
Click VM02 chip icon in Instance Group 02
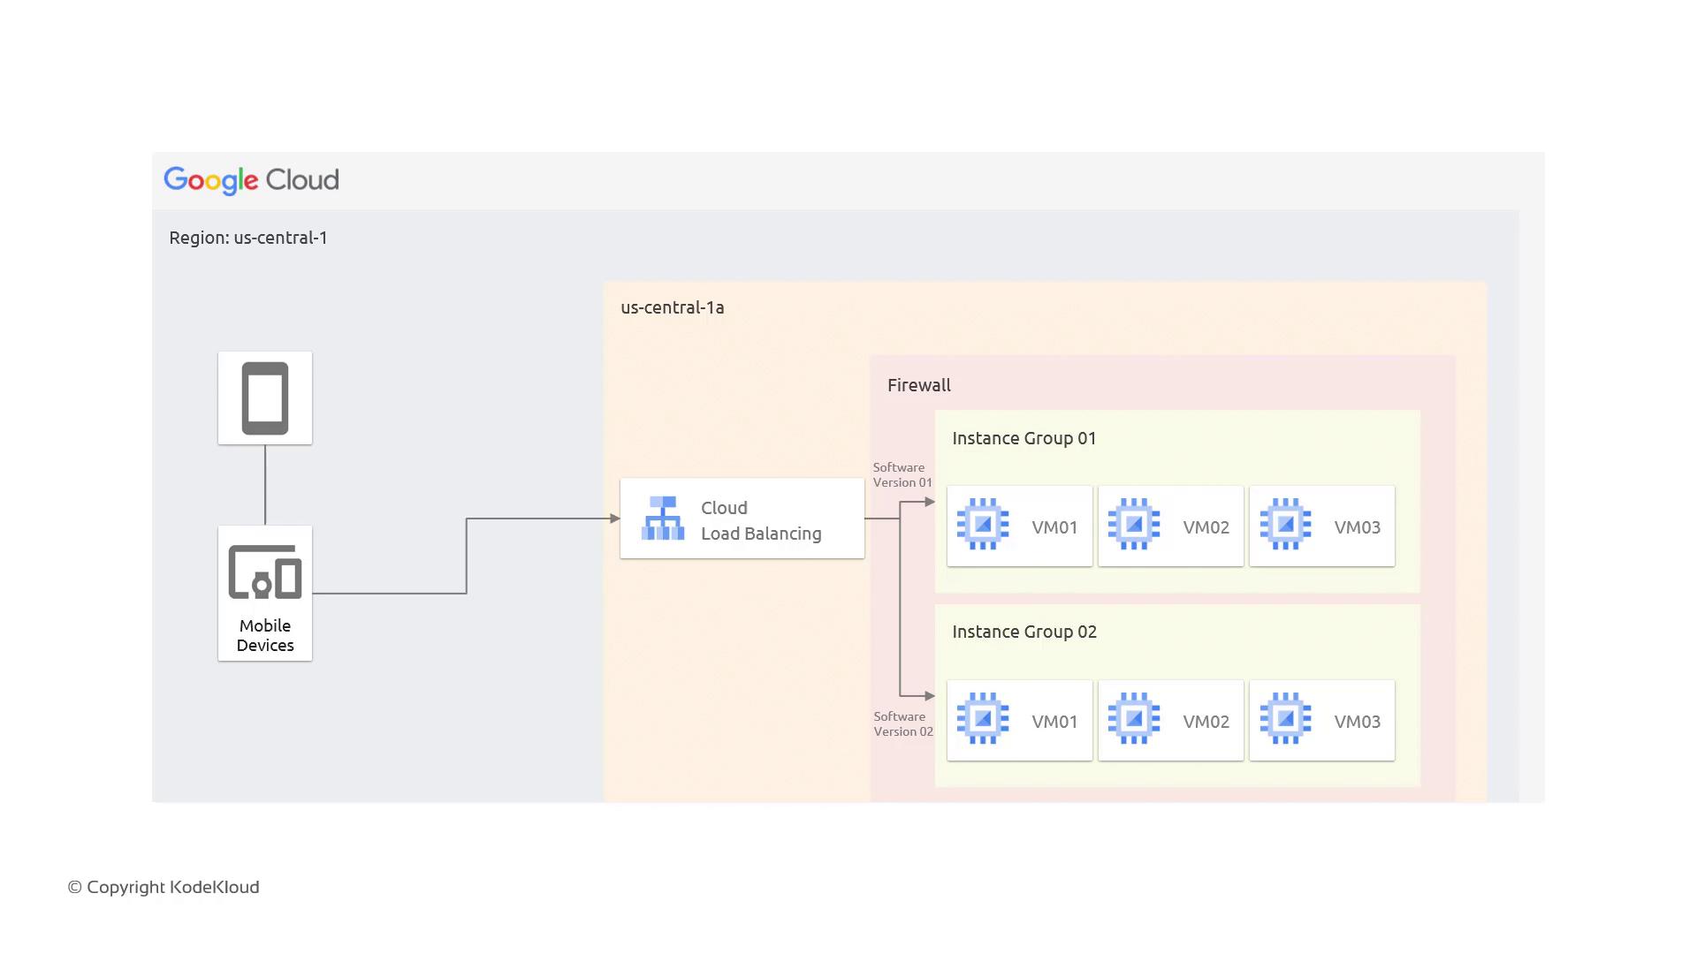(x=1134, y=719)
